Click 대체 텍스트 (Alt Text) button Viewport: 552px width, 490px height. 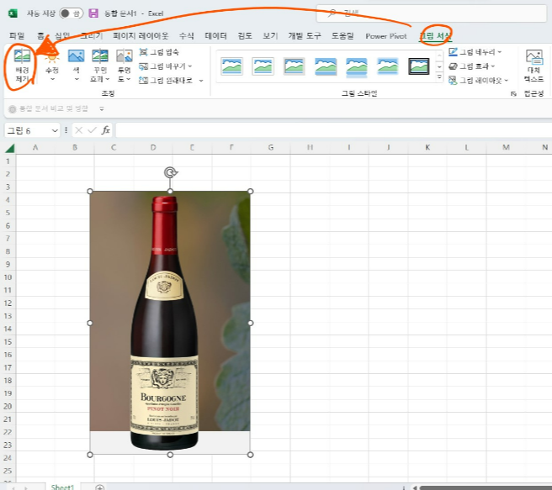[x=534, y=66]
